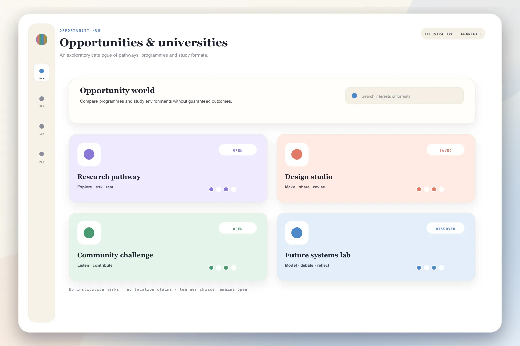The image size is (520, 346).
Task: Click the purple Research pathway icon
Action: [89, 154]
